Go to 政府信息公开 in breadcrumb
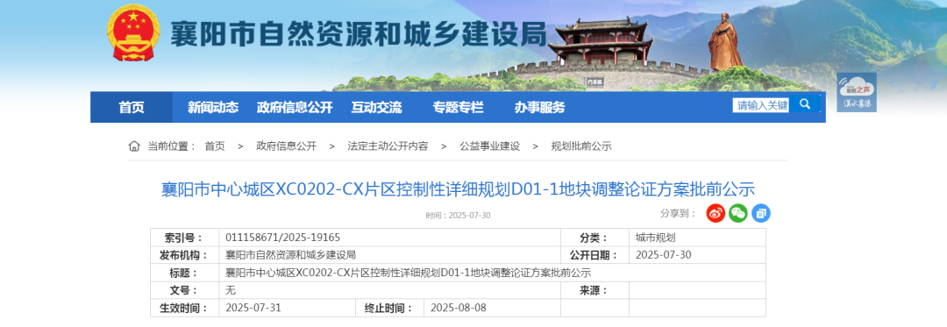Image resolution: width=947 pixels, height=327 pixels. point(286,146)
